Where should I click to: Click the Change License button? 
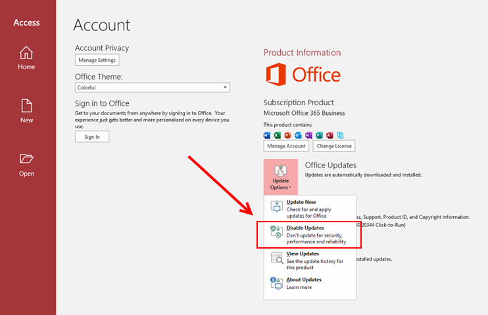(334, 146)
